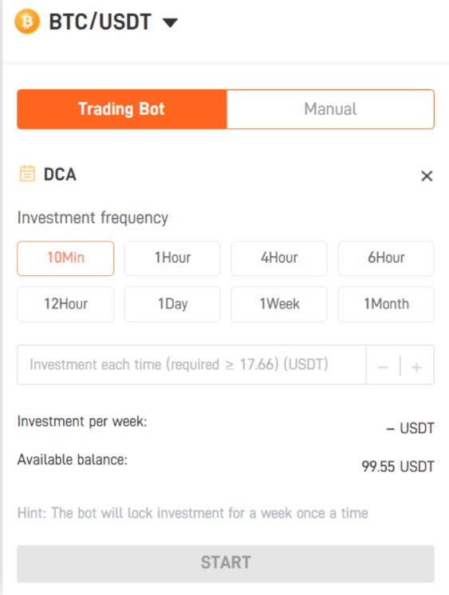The image size is (449, 595).
Task: Switch to the Manual tab
Action: coord(330,109)
